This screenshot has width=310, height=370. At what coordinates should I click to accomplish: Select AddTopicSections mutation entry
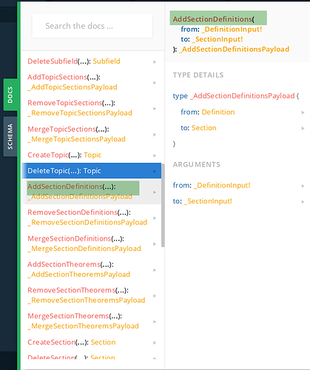57,77
